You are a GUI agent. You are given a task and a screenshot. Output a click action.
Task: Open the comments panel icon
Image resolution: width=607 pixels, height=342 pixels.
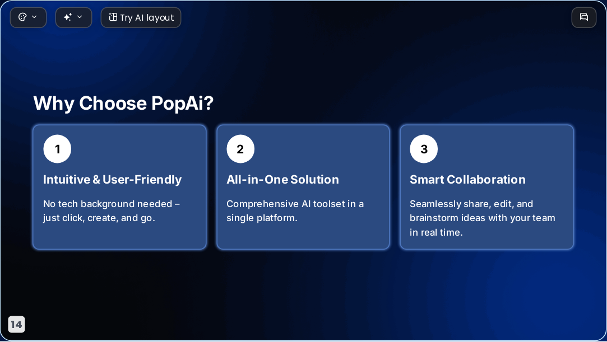[584, 17]
